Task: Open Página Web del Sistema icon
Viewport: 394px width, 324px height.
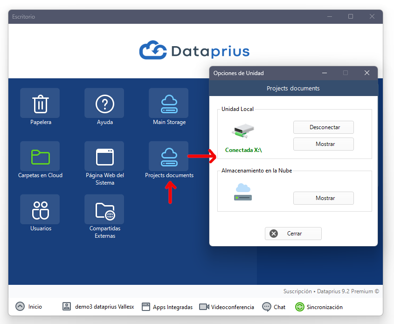Action: [x=104, y=157]
